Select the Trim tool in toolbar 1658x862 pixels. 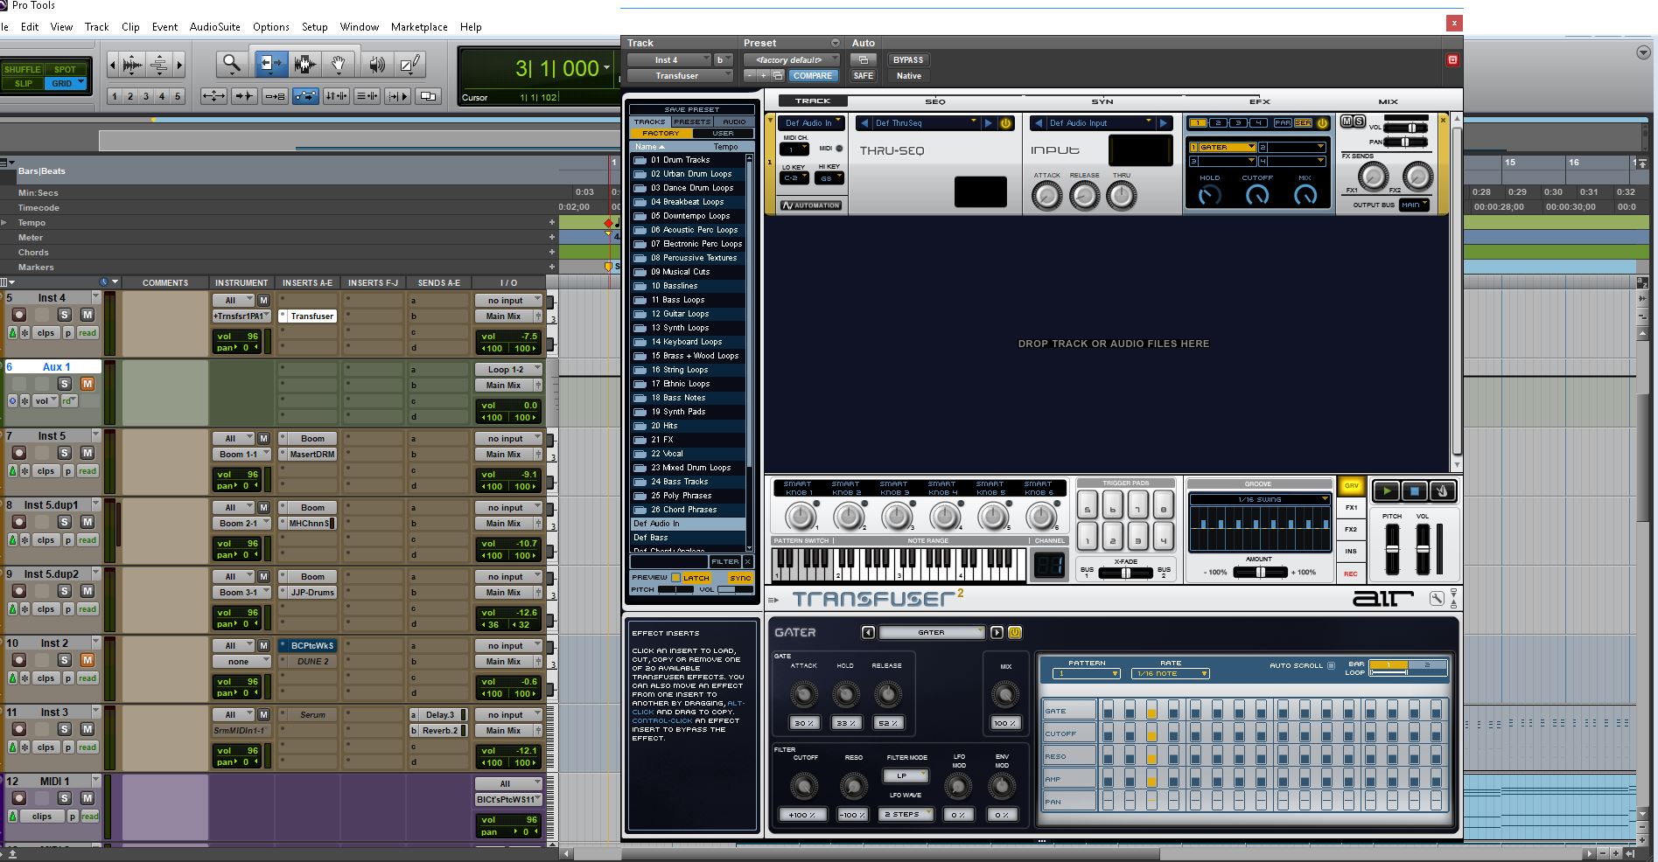click(x=271, y=63)
